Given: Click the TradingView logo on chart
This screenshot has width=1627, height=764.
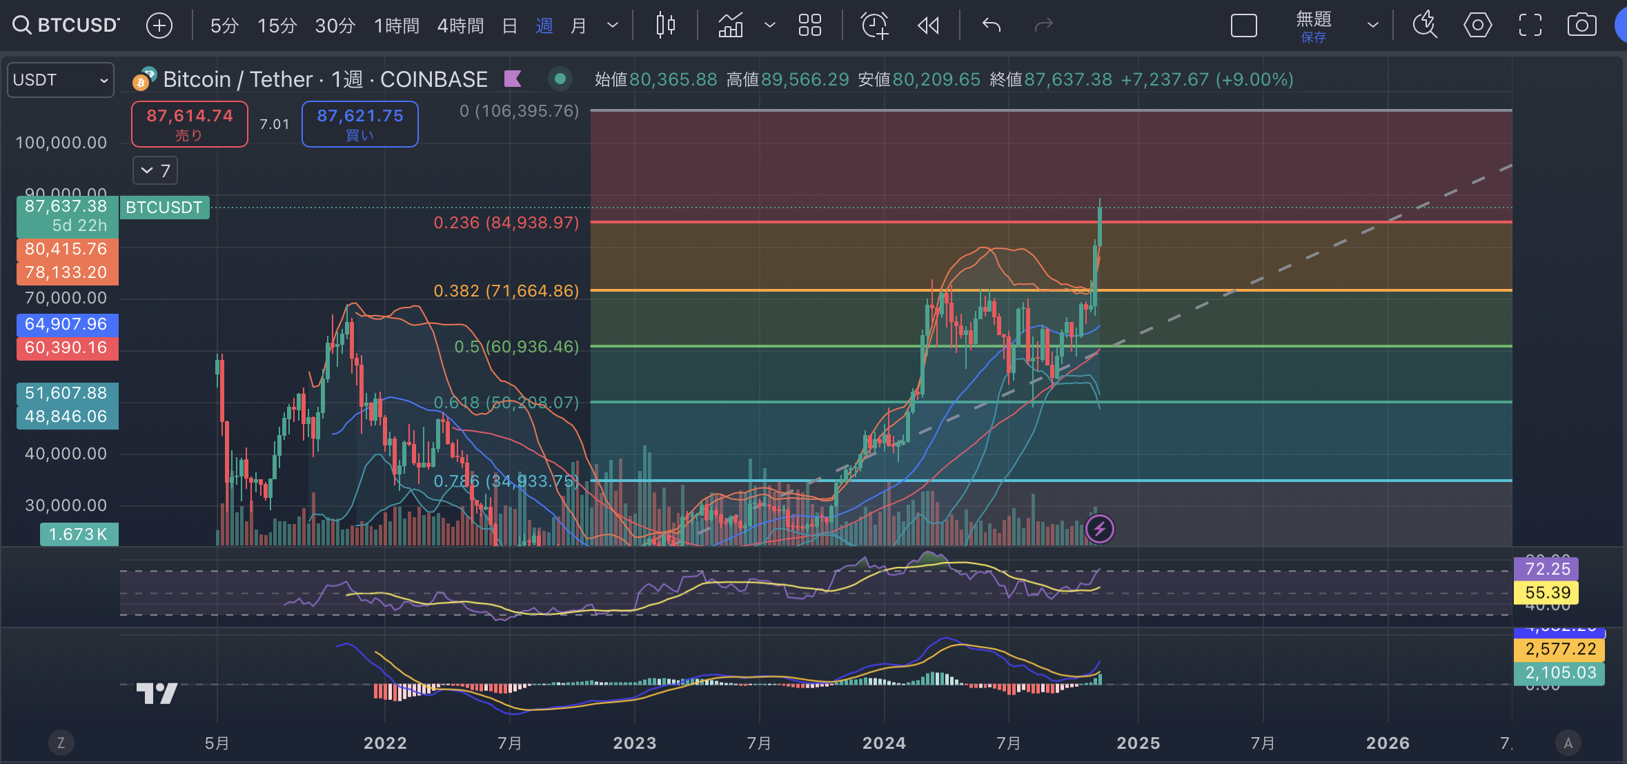Looking at the screenshot, I should click(x=157, y=693).
